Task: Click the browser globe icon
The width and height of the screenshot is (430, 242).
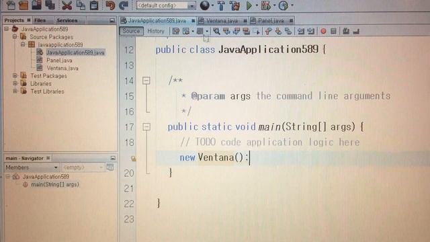Action: pos(204,5)
